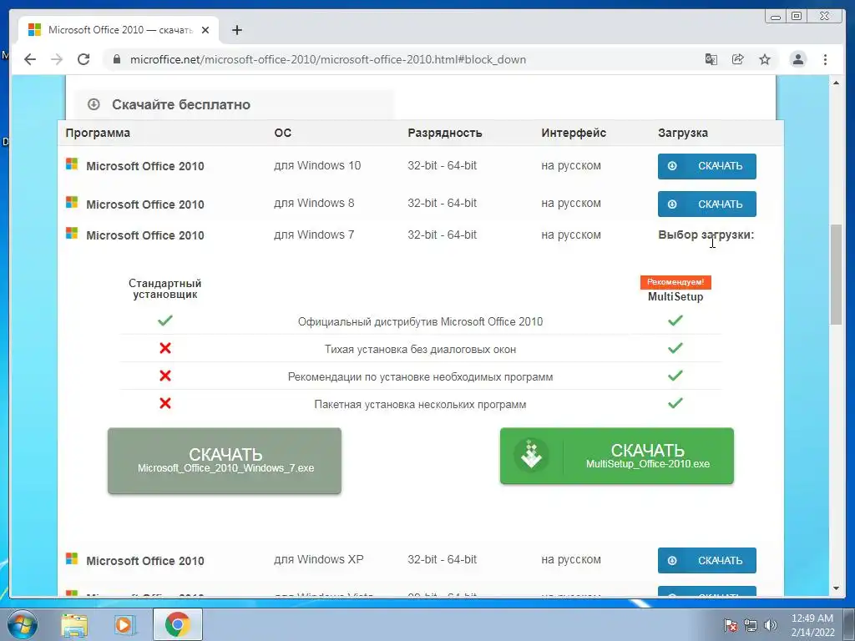Click the Chrome taskbar icon
Image resolution: width=855 pixels, height=641 pixels.
[177, 624]
